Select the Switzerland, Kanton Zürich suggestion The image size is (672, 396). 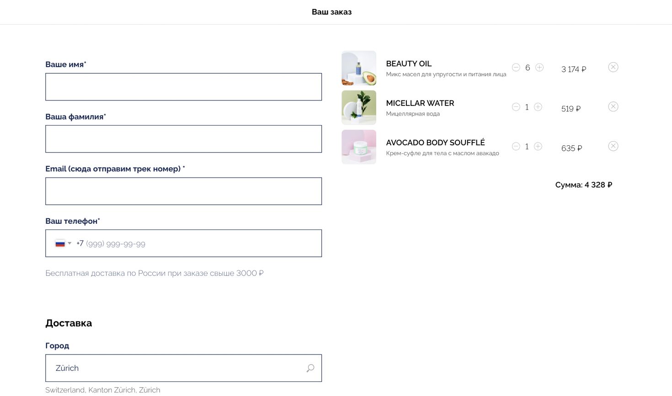pos(103,390)
